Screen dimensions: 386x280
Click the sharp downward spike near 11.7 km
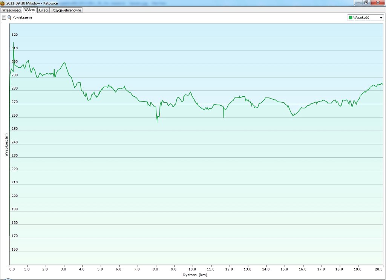pos(224,117)
